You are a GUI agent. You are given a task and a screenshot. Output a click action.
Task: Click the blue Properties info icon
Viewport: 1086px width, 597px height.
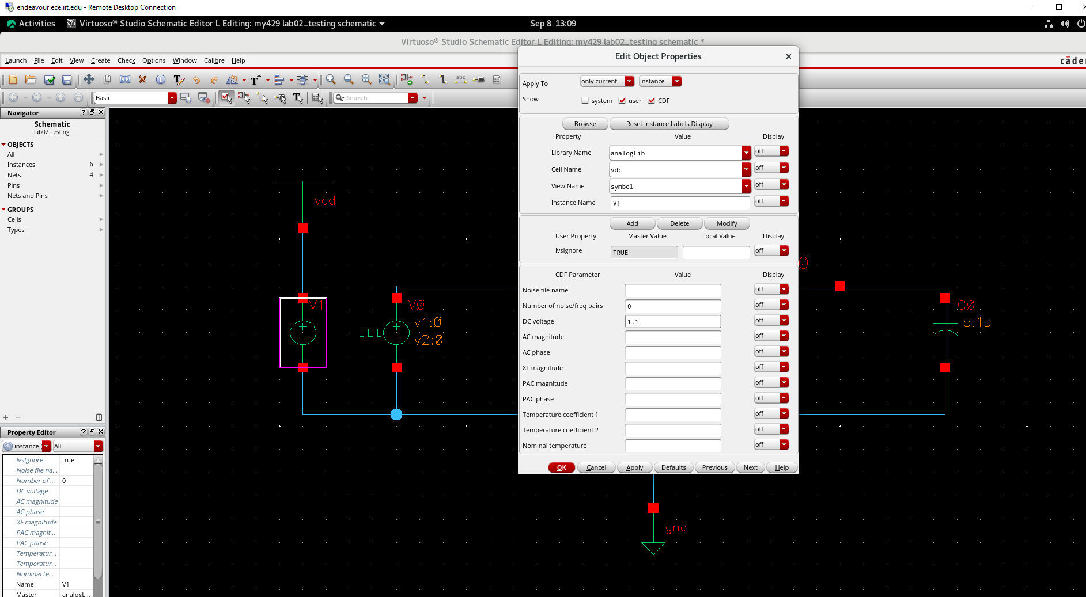[x=161, y=79]
